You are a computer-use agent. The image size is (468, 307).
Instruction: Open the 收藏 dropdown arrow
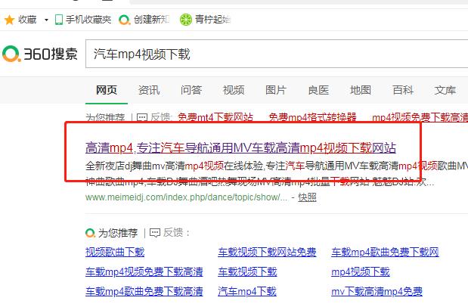[46, 20]
